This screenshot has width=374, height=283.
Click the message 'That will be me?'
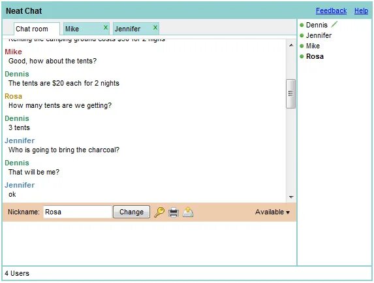click(34, 172)
